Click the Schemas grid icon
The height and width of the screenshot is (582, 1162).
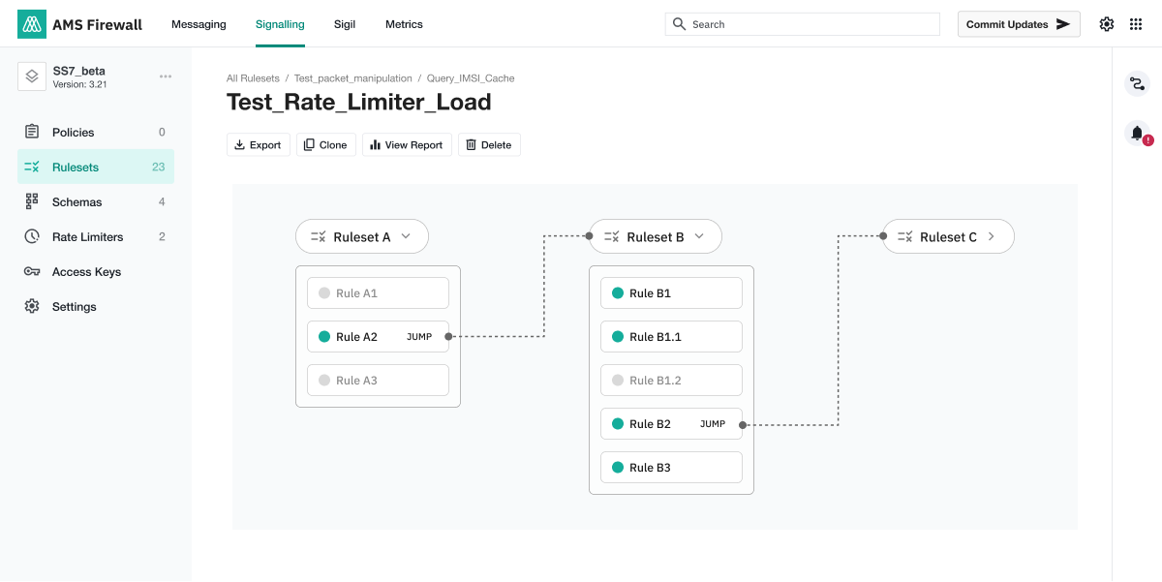pos(32,201)
